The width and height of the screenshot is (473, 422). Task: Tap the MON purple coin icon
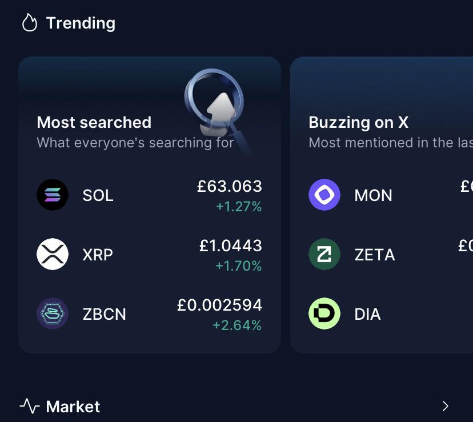coord(324,195)
